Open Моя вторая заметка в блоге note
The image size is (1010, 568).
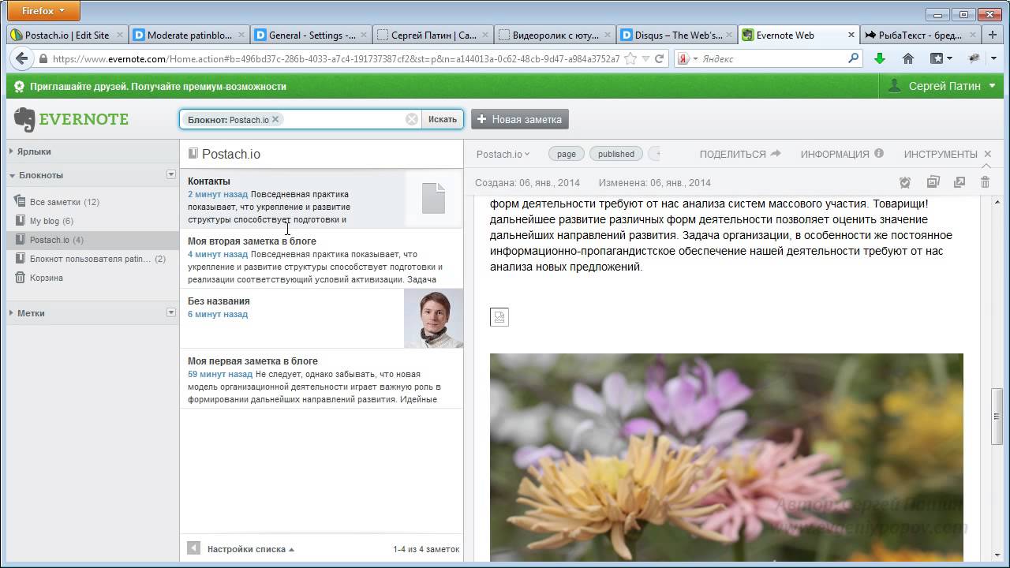click(322, 259)
